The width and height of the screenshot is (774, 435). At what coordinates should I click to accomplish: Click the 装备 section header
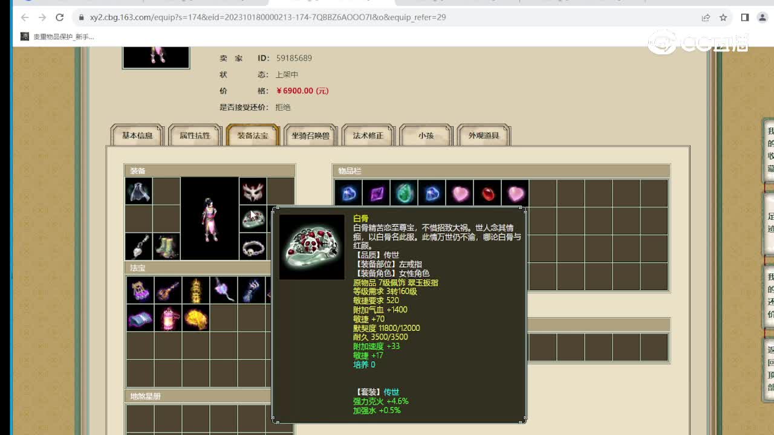(x=209, y=171)
